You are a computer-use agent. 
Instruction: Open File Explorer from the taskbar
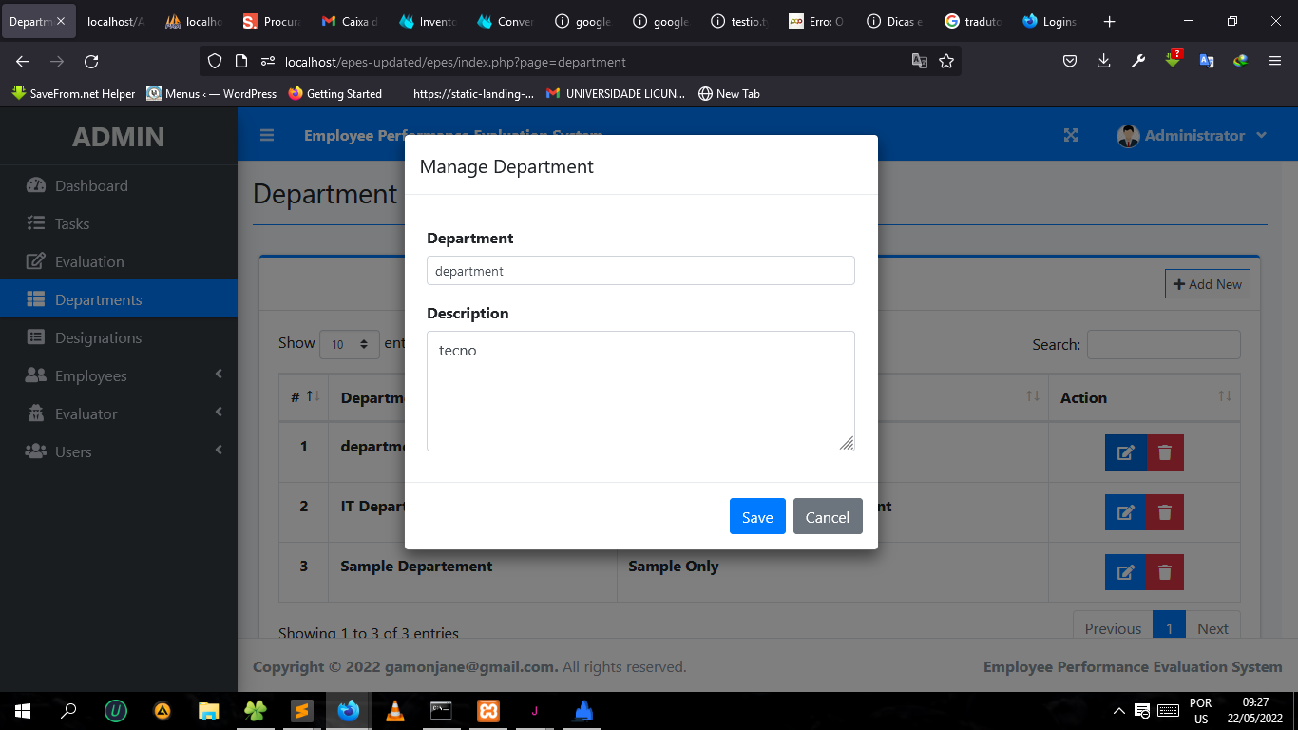coord(209,710)
